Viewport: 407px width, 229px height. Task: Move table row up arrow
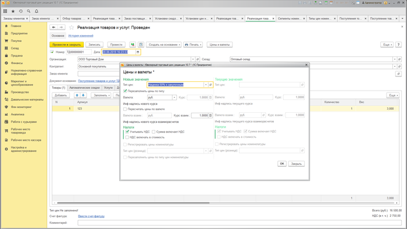(x=77, y=95)
